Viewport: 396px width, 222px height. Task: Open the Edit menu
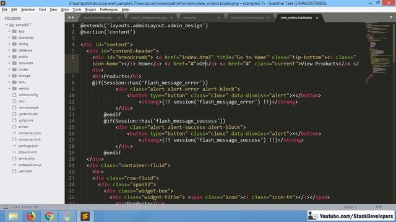[14, 10]
